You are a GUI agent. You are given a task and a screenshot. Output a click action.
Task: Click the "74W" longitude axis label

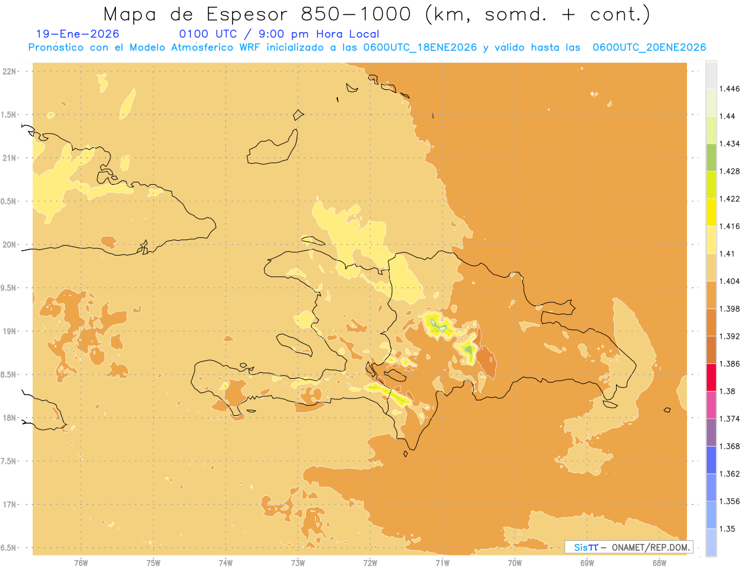click(x=226, y=562)
